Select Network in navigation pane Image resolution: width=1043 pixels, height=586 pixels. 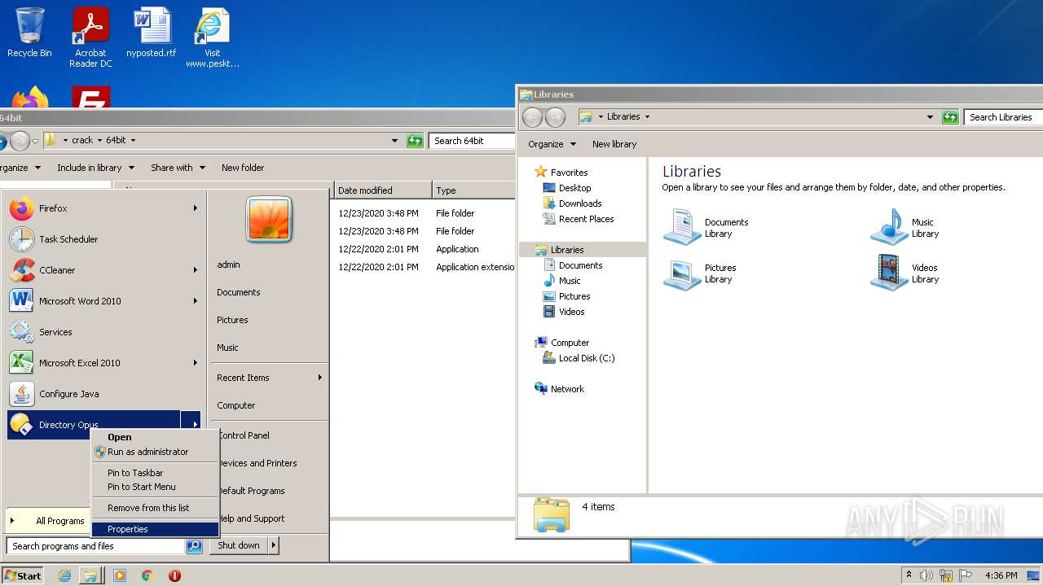pos(567,389)
